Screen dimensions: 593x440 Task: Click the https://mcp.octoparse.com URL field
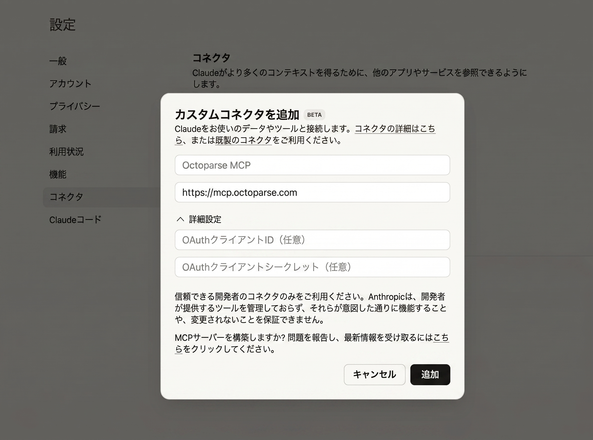312,192
